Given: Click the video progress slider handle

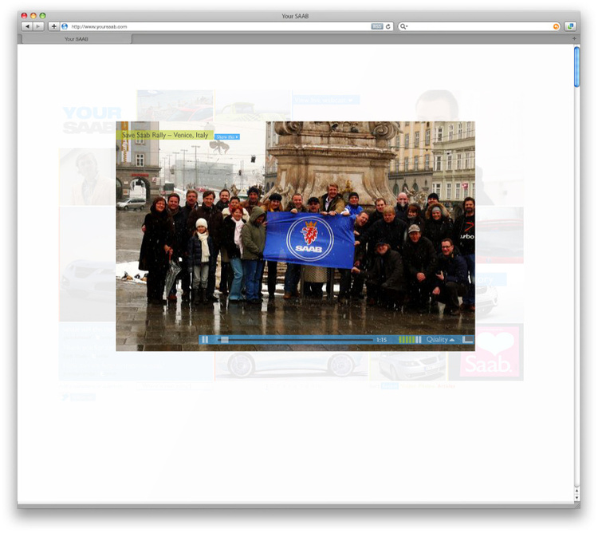Looking at the screenshot, I should 225,340.
